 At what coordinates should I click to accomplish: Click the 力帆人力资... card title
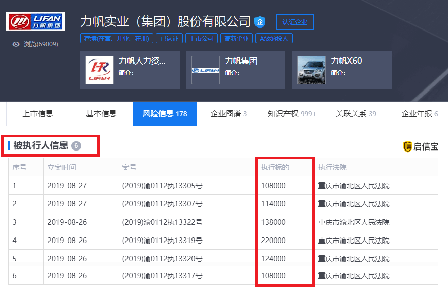142,61
